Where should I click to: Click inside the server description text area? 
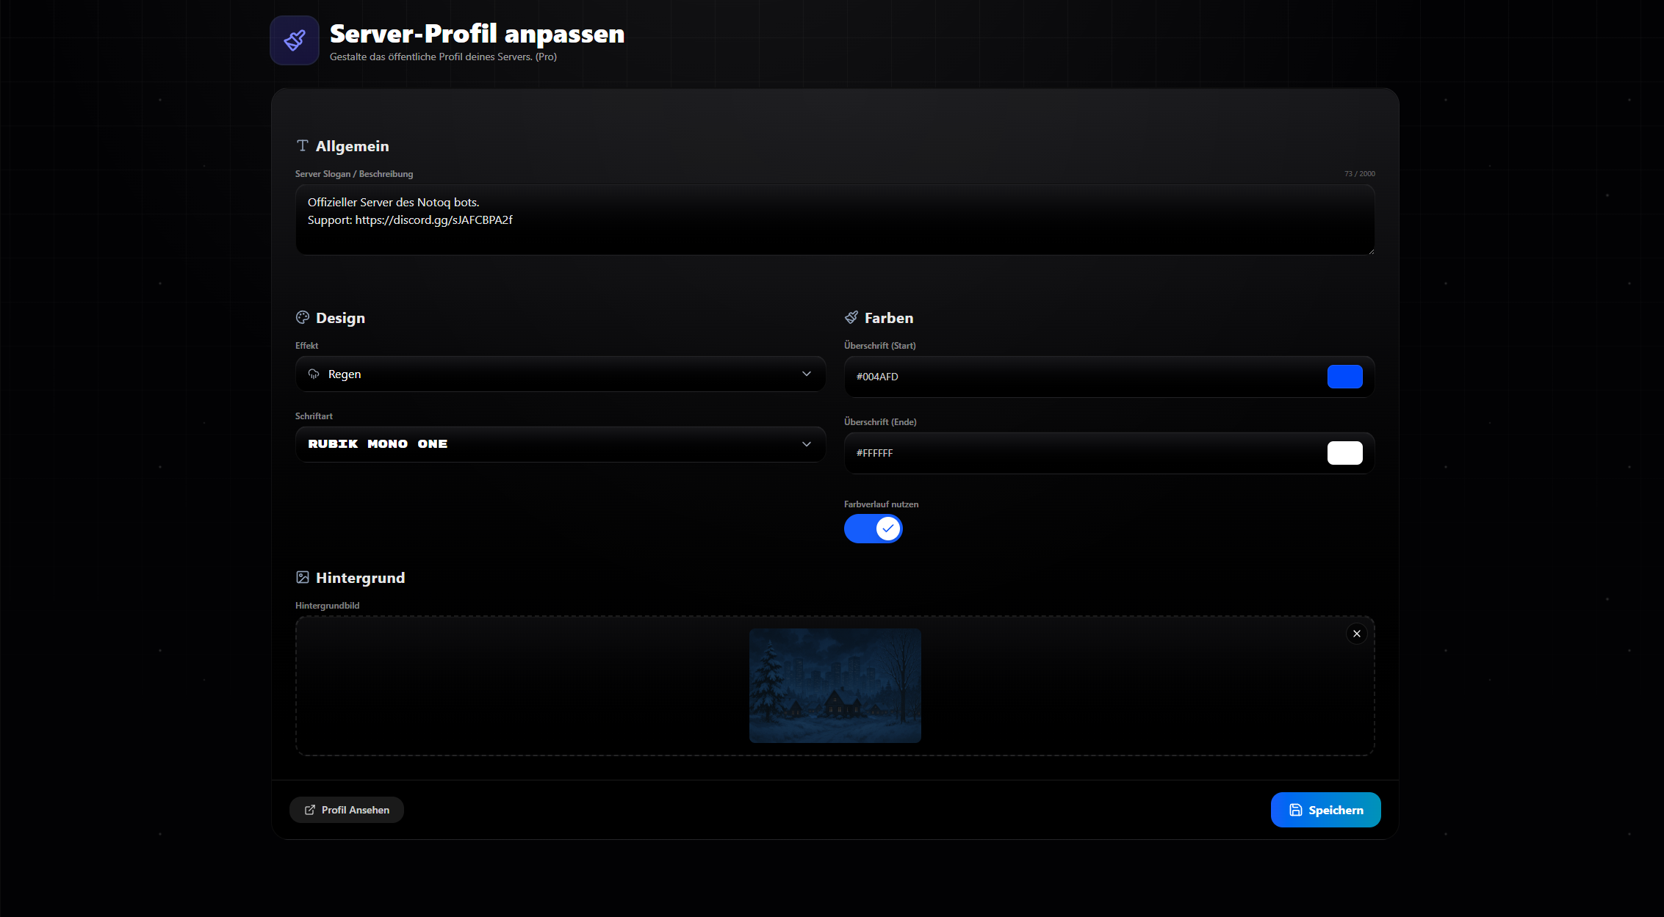pos(834,220)
